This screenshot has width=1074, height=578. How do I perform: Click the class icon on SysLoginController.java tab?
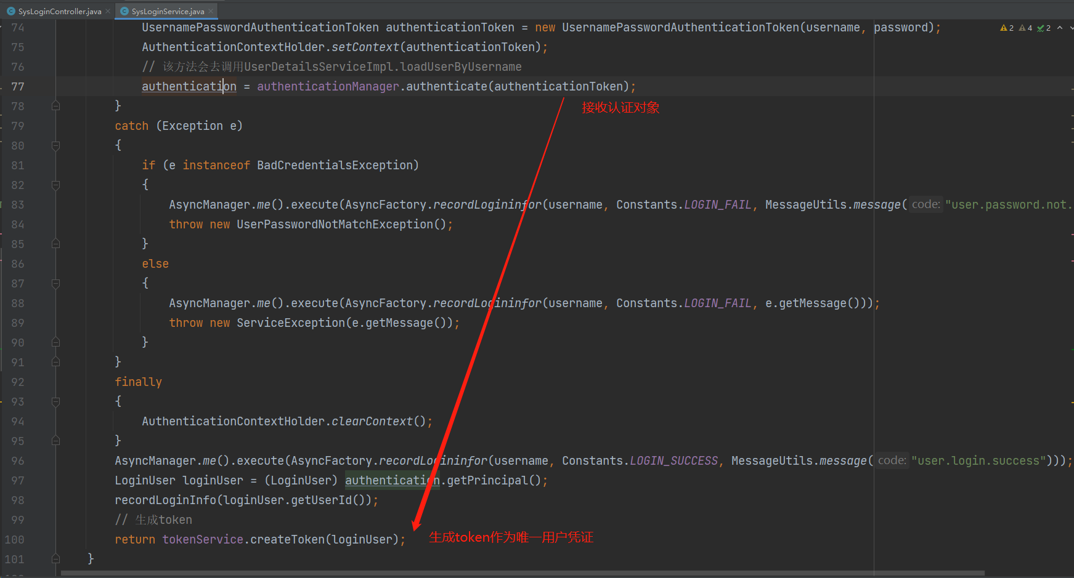[11, 11]
